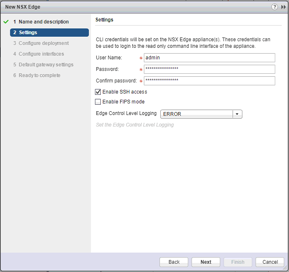Viewport: 289px width, 272px height.
Task: Click the help question mark icon
Action: 275,7
